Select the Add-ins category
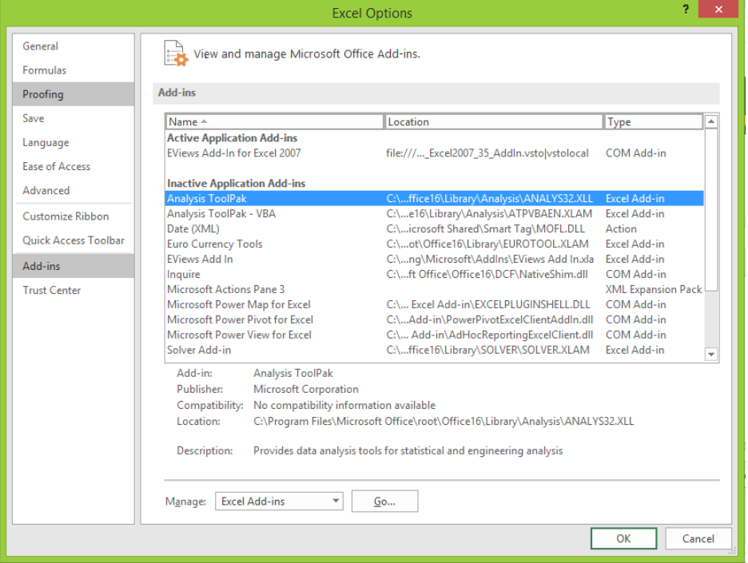 coord(73,266)
